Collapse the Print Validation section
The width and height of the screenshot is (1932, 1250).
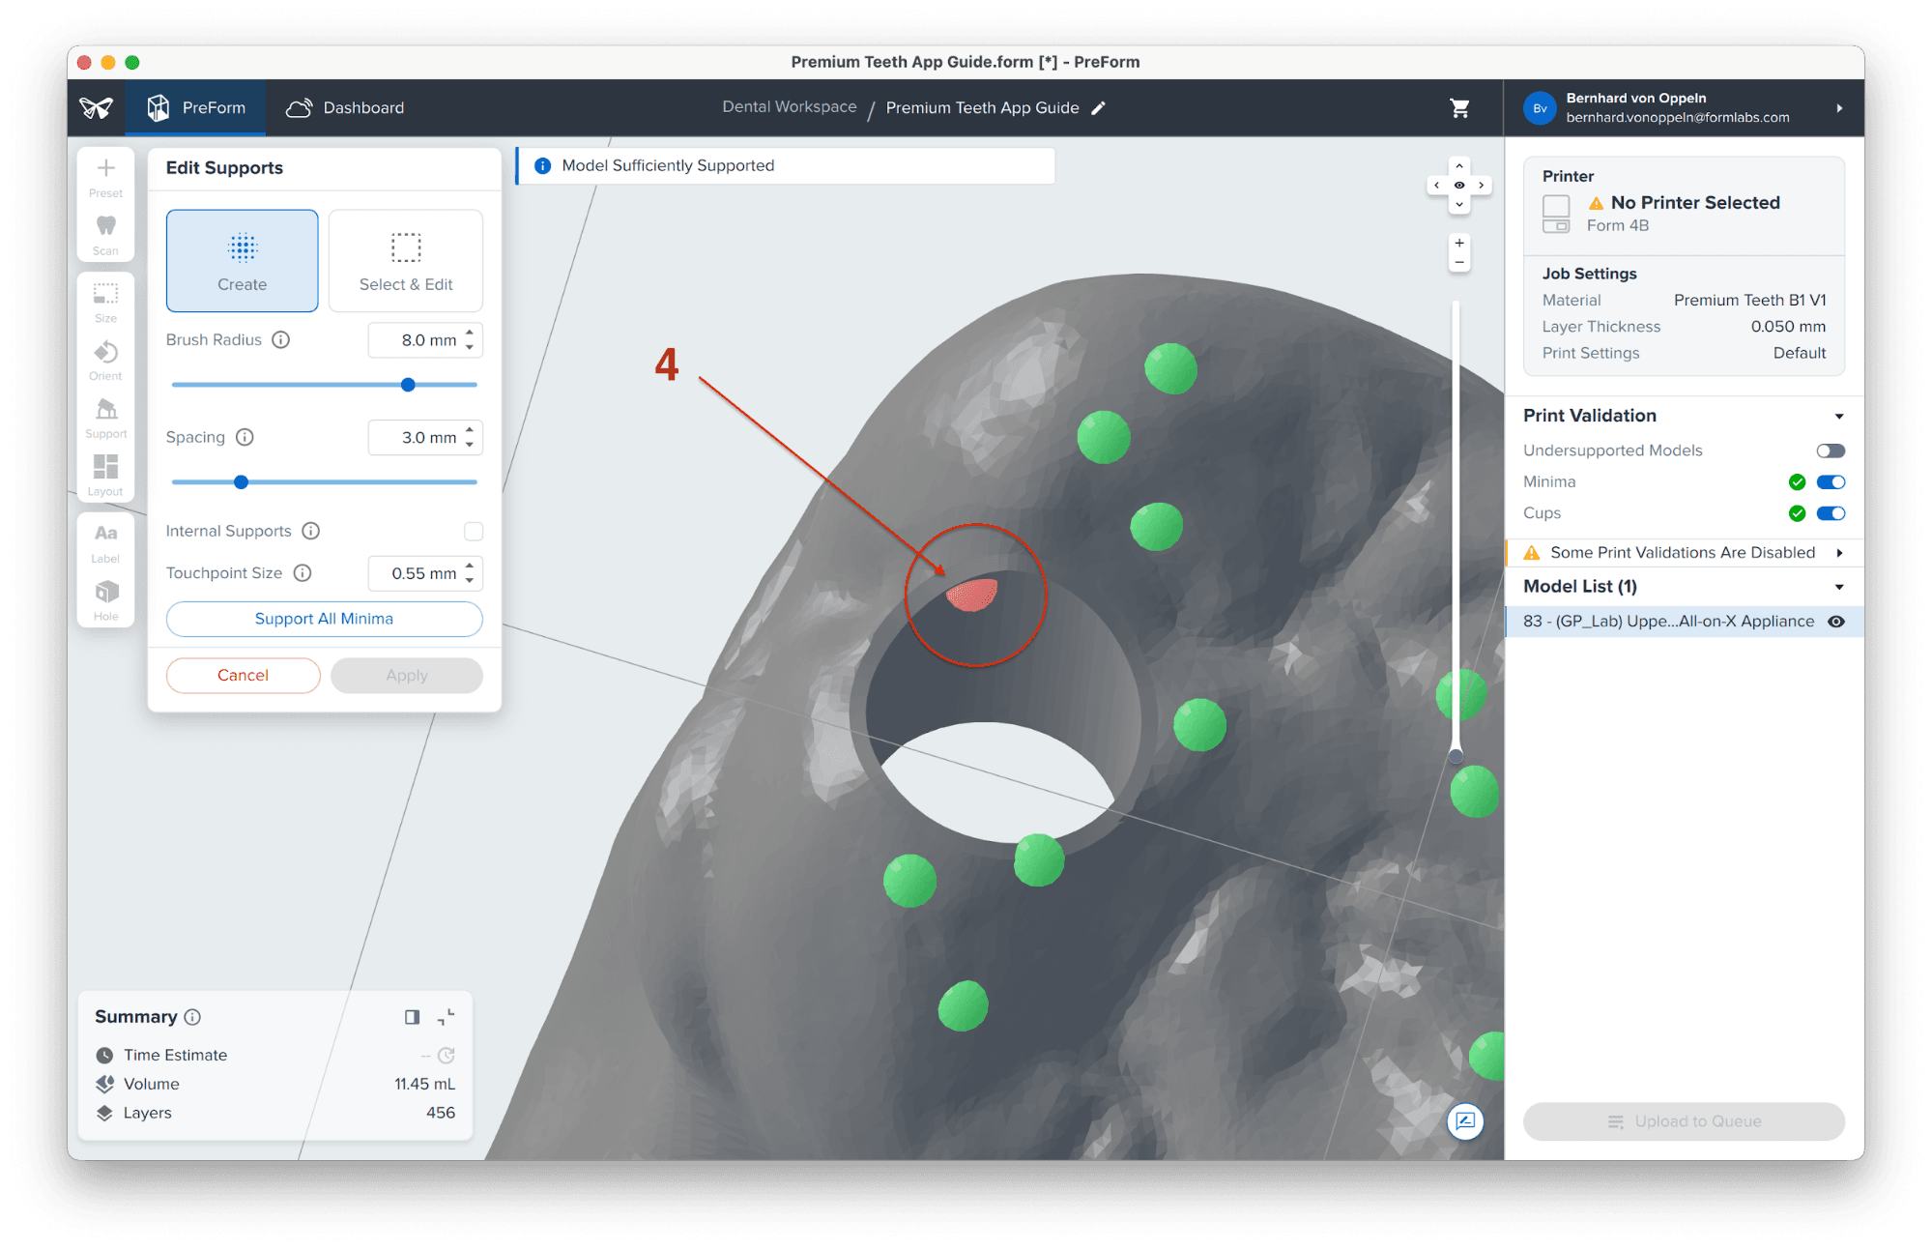[x=1838, y=417]
